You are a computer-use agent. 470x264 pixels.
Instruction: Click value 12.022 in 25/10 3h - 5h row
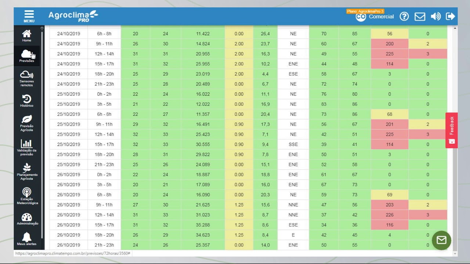[203, 104]
